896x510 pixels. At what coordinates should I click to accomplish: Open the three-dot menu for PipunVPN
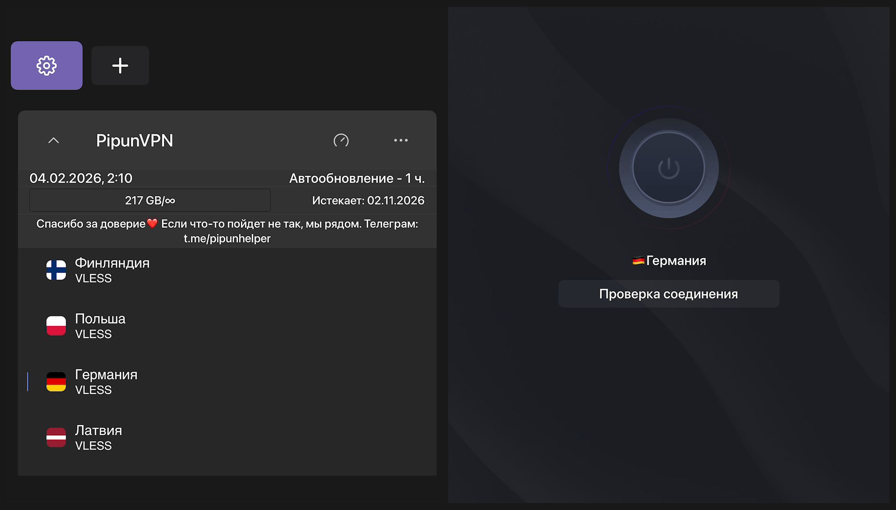pos(401,140)
